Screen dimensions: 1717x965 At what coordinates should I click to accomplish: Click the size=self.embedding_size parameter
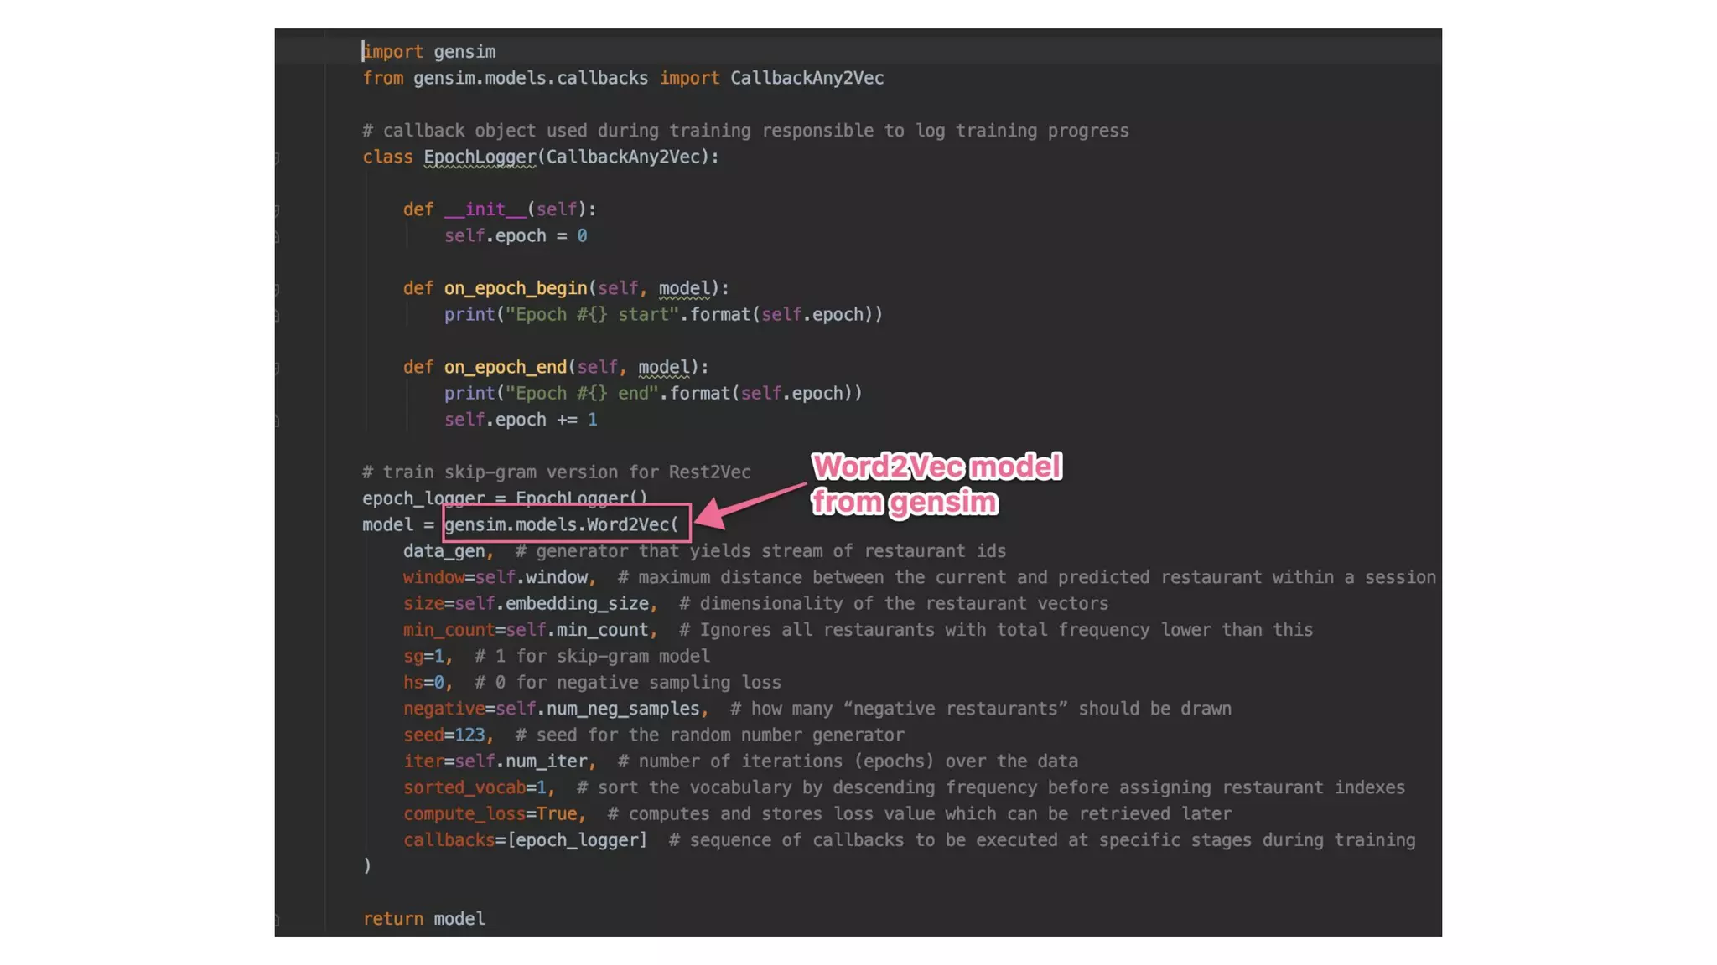point(530,604)
